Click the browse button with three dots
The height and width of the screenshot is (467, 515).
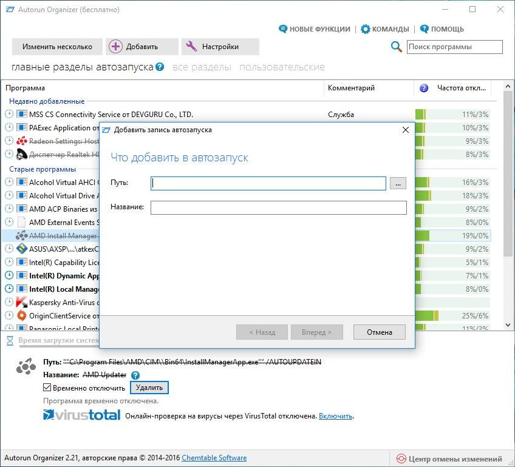398,183
